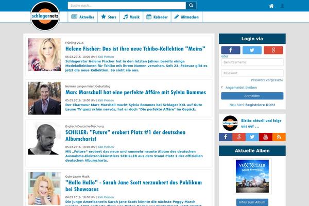Follow schlagernetz on Facebook icon

click(x=226, y=137)
